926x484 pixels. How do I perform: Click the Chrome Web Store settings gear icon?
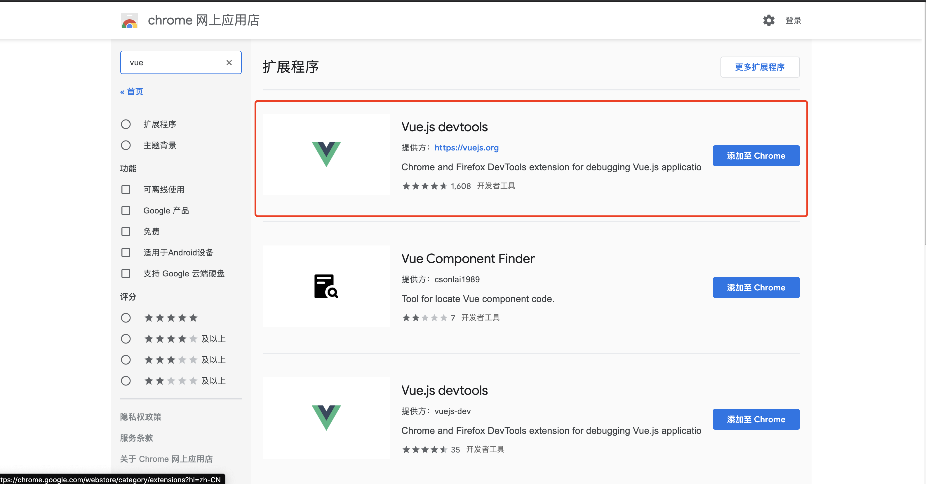pyautogui.click(x=767, y=21)
